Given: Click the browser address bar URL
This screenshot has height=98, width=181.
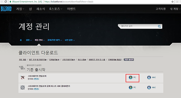Looking at the screenshot, I should click(69, 2).
